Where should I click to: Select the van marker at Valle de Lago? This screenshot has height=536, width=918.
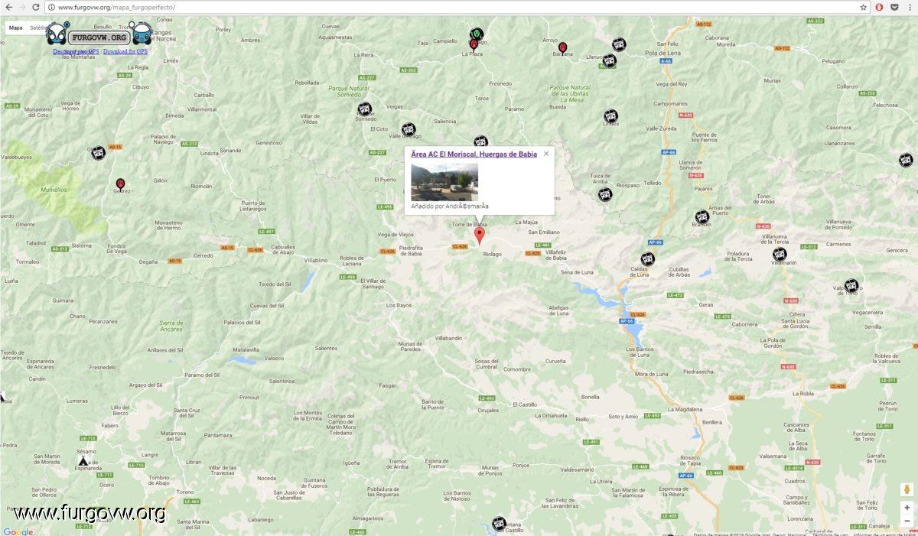pos(409,129)
